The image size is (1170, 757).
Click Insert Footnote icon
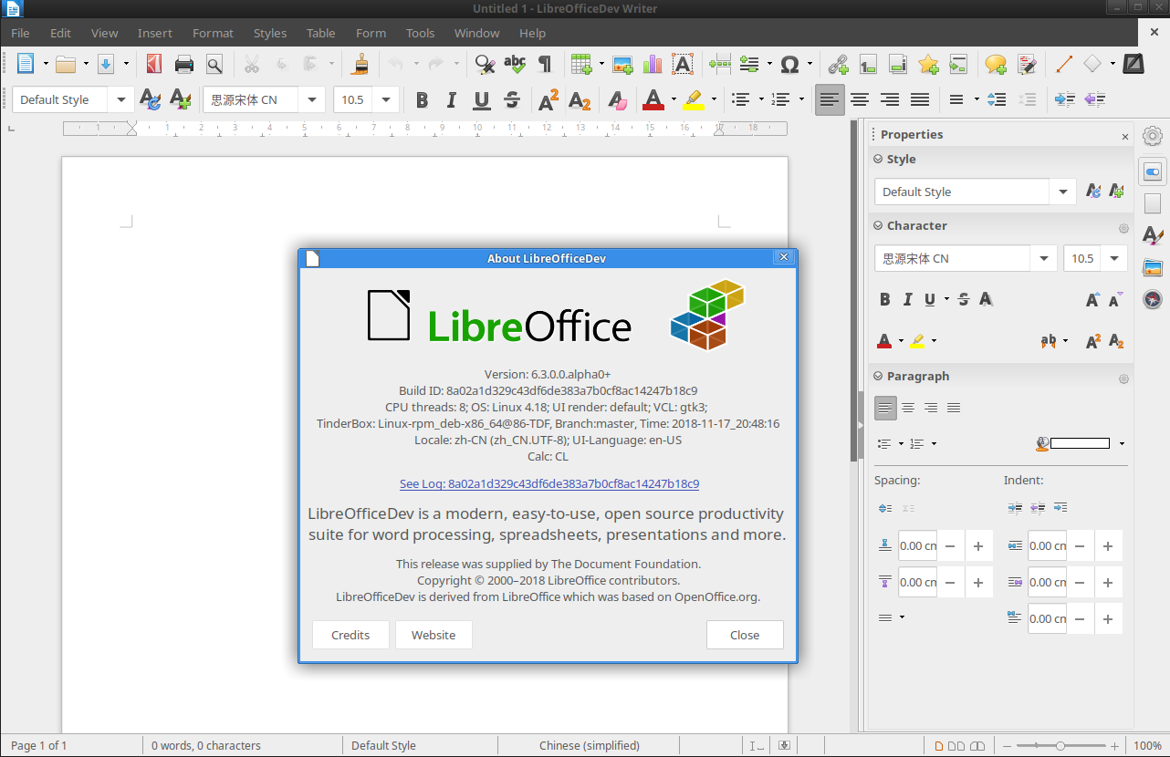click(868, 64)
